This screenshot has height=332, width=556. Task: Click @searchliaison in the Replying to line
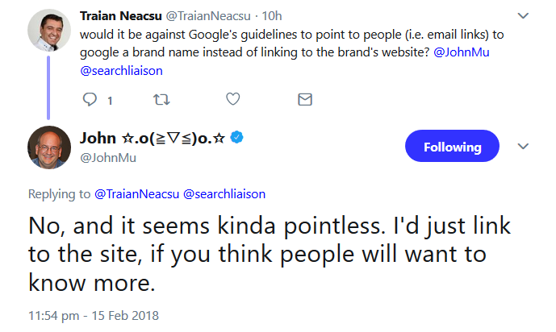[224, 194]
